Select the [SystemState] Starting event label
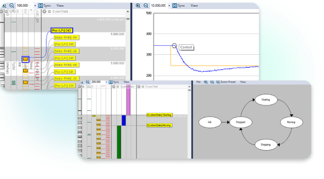324x179 pixels. coord(159,115)
